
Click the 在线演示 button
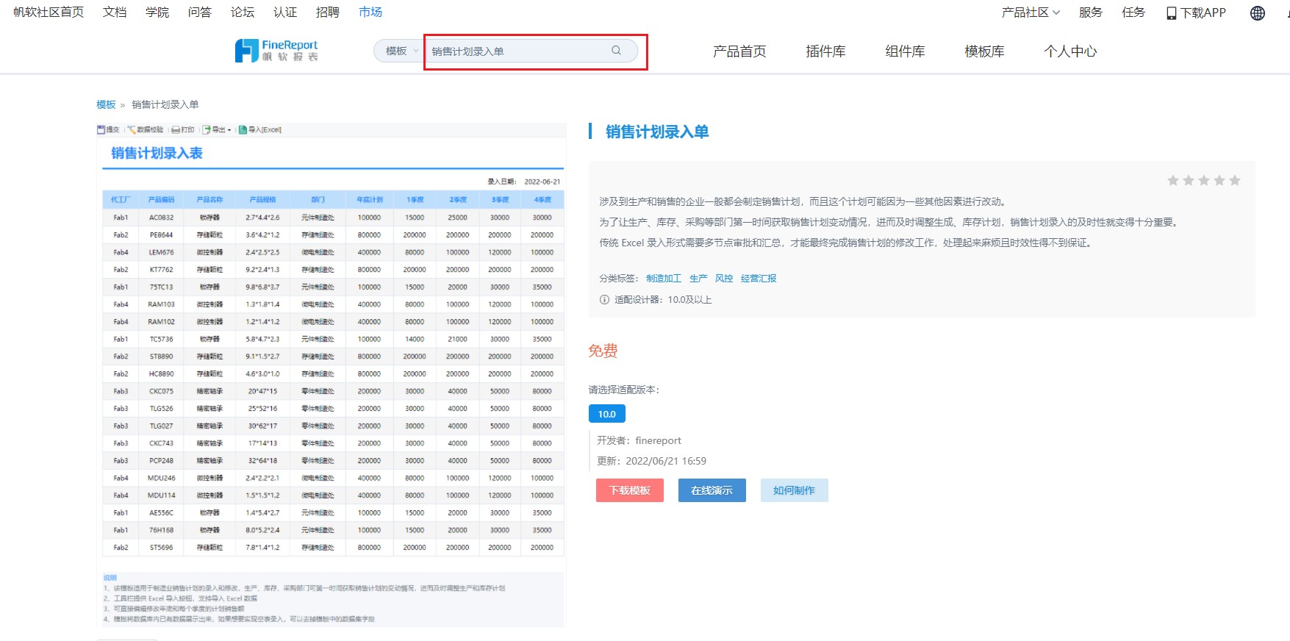click(x=712, y=490)
